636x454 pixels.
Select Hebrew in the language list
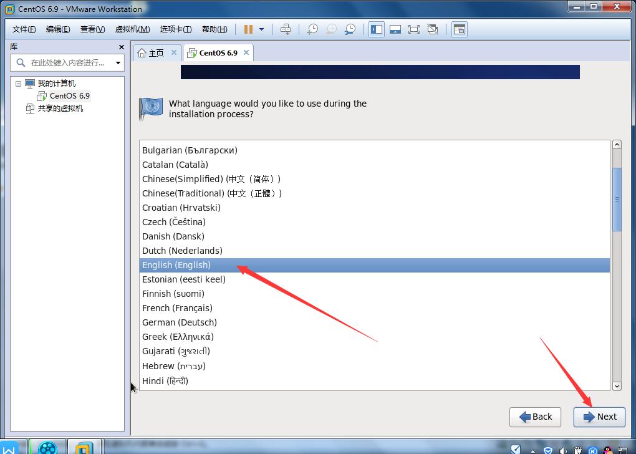(374, 366)
